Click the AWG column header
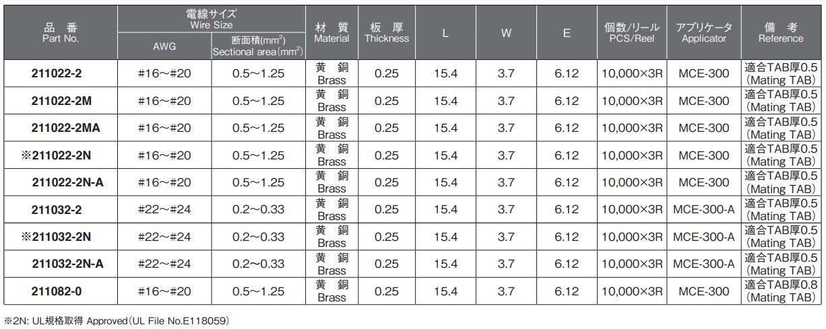 [x=164, y=47]
